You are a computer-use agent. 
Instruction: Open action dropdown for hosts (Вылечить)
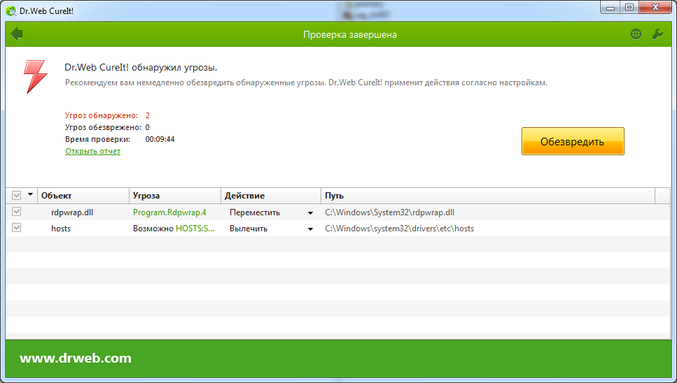tap(310, 229)
